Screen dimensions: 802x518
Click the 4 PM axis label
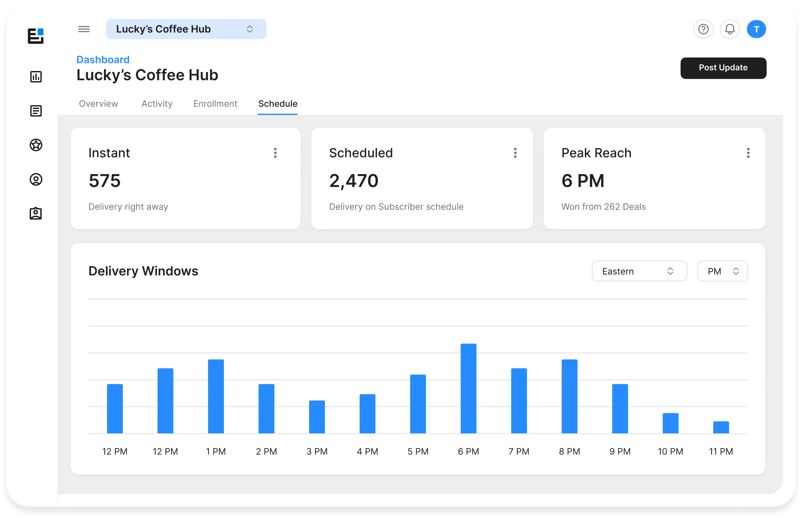367,451
